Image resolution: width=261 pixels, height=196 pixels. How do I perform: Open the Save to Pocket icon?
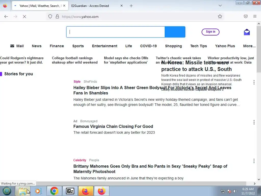coord(246,16)
